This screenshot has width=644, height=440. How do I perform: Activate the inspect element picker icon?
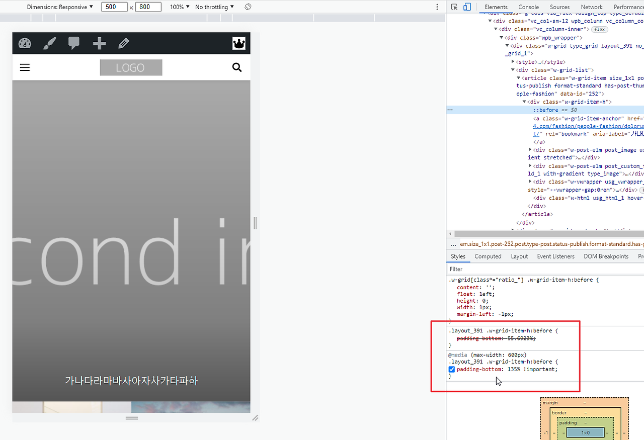coord(454,7)
